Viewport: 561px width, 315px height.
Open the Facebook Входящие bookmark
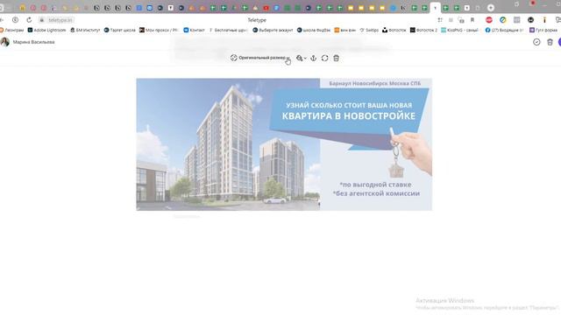504,31
